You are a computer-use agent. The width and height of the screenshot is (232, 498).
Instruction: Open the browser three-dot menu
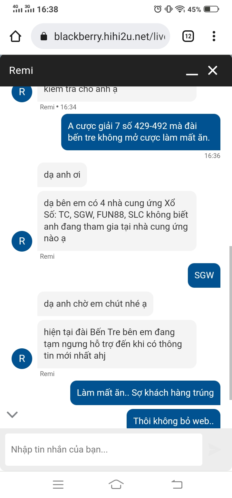pos(214,36)
